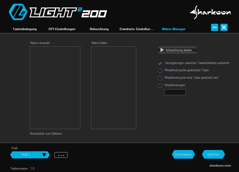The image size is (239, 172).
Task: Select Wiederholung bis eine Taste gedrückt wird
Action: [x=160, y=78]
